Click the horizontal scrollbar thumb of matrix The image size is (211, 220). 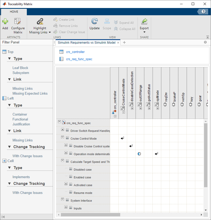pos(91,215)
